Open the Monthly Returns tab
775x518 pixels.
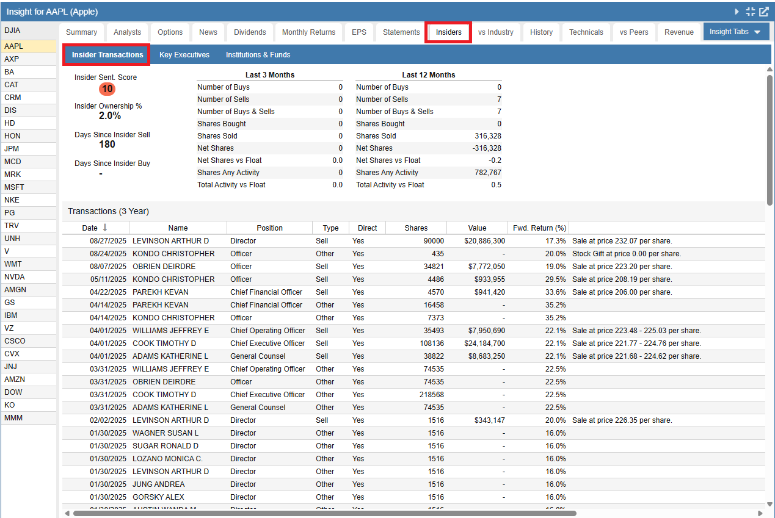coord(308,32)
